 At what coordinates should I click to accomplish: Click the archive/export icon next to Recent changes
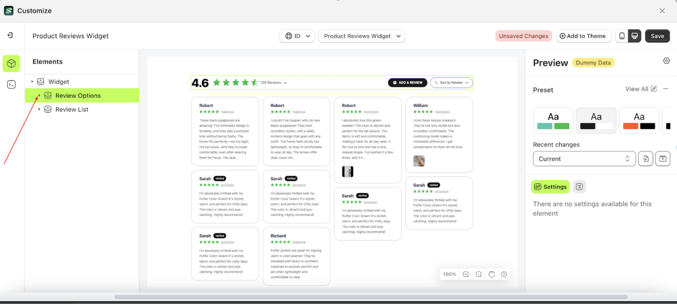[x=663, y=159]
